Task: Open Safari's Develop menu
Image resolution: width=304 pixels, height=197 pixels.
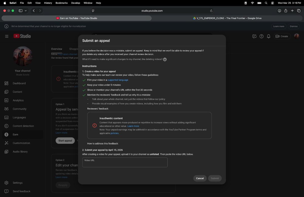Action: pyautogui.click(x=75, y=3)
